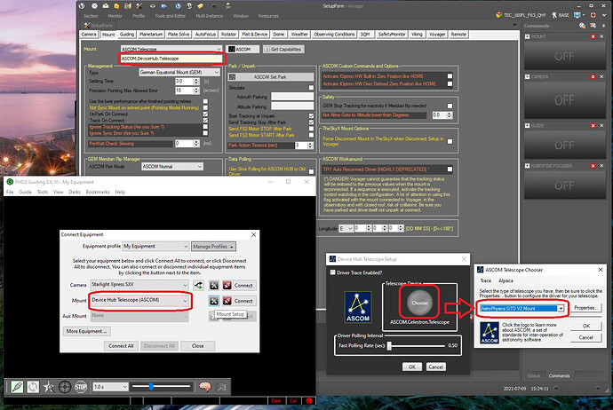613x410 pixels.
Task: Open the Equipment profile dropdown in PHD2
Action: click(x=155, y=247)
